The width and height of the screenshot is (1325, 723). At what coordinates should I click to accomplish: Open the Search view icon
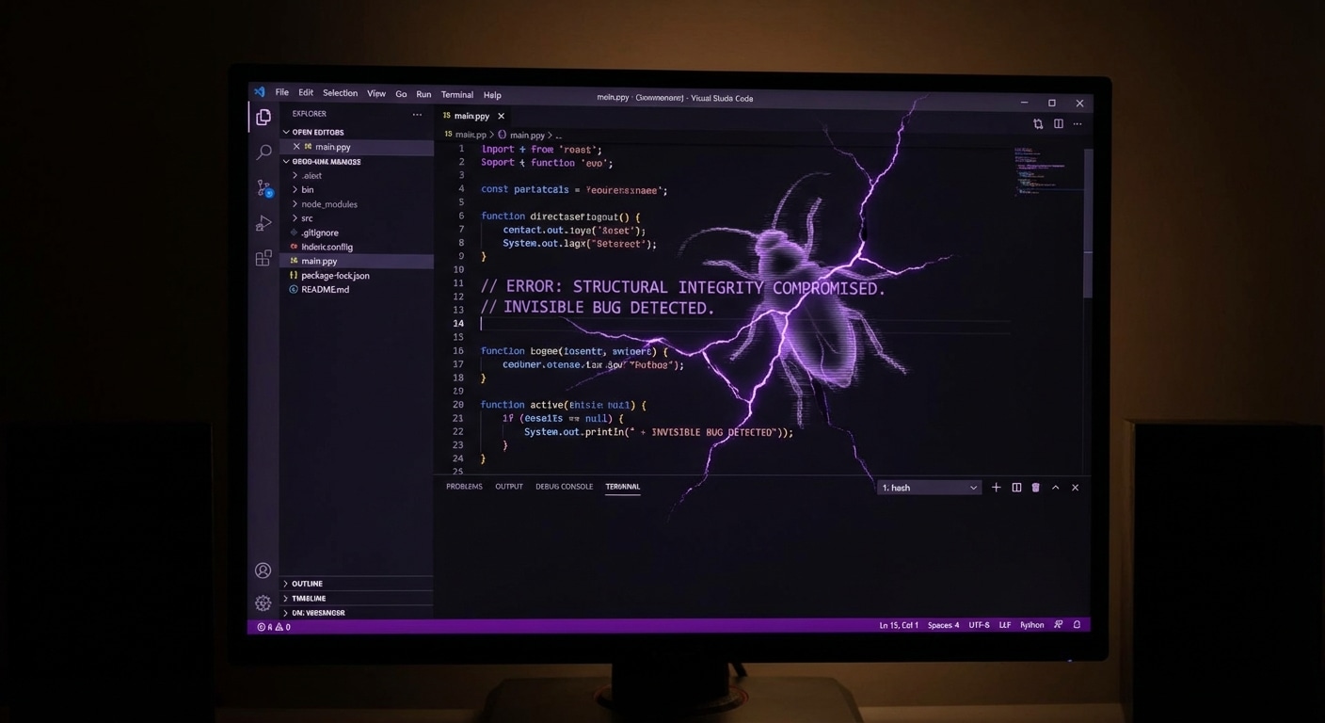coord(263,153)
